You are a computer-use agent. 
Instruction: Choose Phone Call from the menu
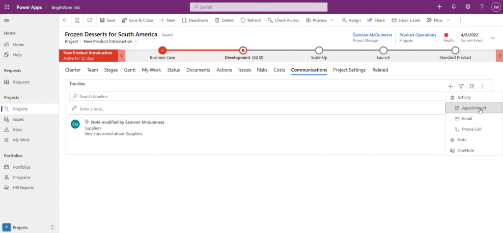click(x=471, y=129)
